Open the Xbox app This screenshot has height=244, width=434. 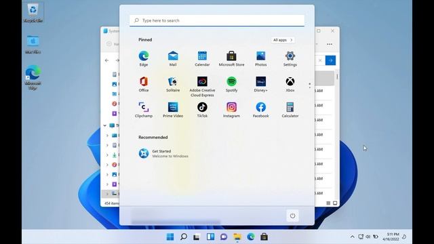(x=290, y=84)
